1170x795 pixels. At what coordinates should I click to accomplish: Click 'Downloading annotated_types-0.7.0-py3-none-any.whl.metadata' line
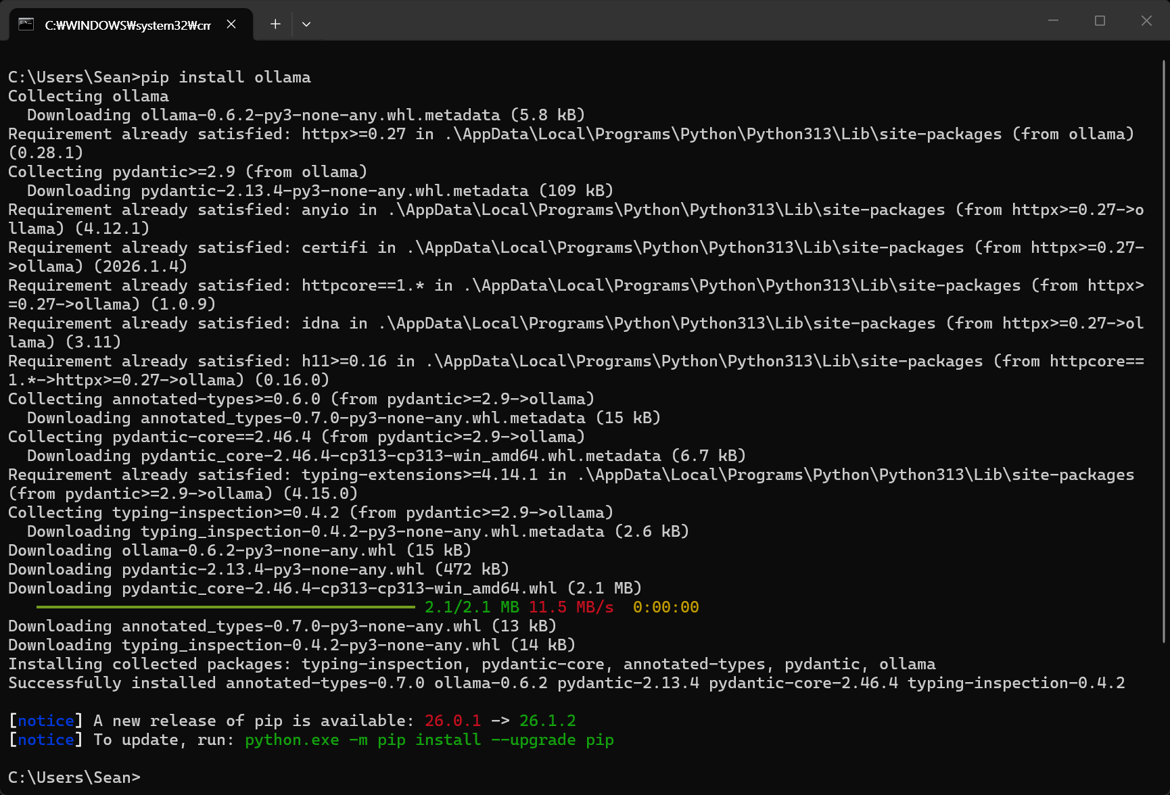coord(344,418)
